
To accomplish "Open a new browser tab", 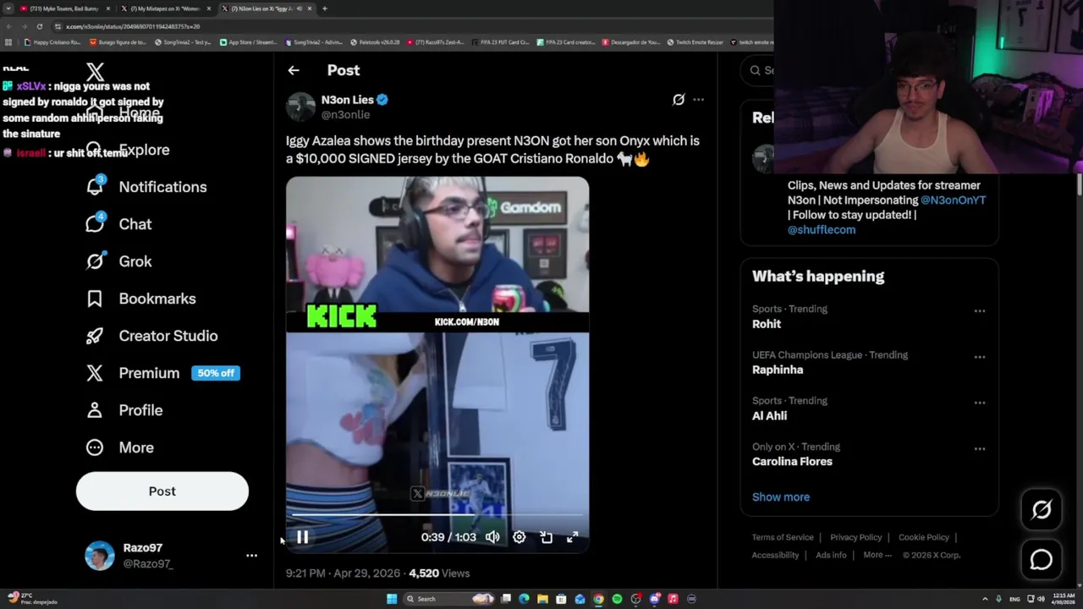I will (x=324, y=8).
